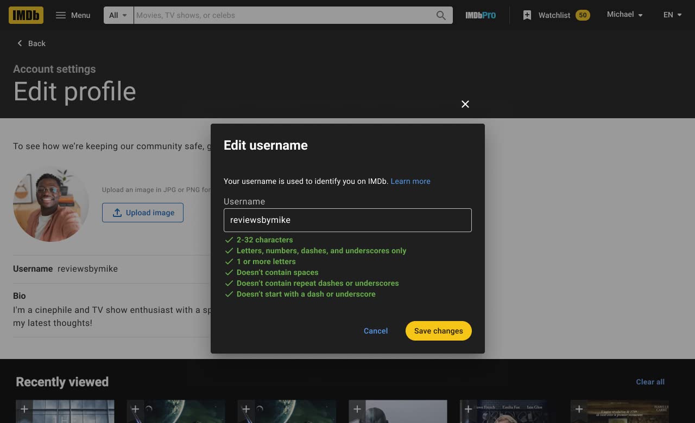Click the Watchlist count badge 50
Screen dimensions: 695x423
tap(583, 15)
